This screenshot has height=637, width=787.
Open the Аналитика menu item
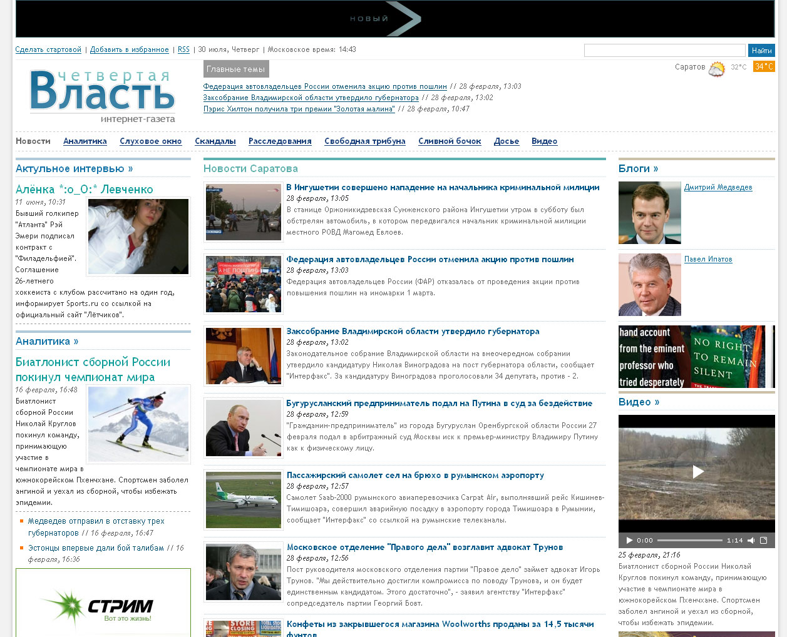[x=85, y=141]
